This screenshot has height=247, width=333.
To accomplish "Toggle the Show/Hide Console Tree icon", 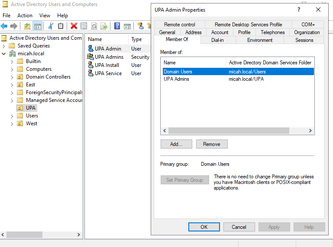I will (x=38, y=26).
